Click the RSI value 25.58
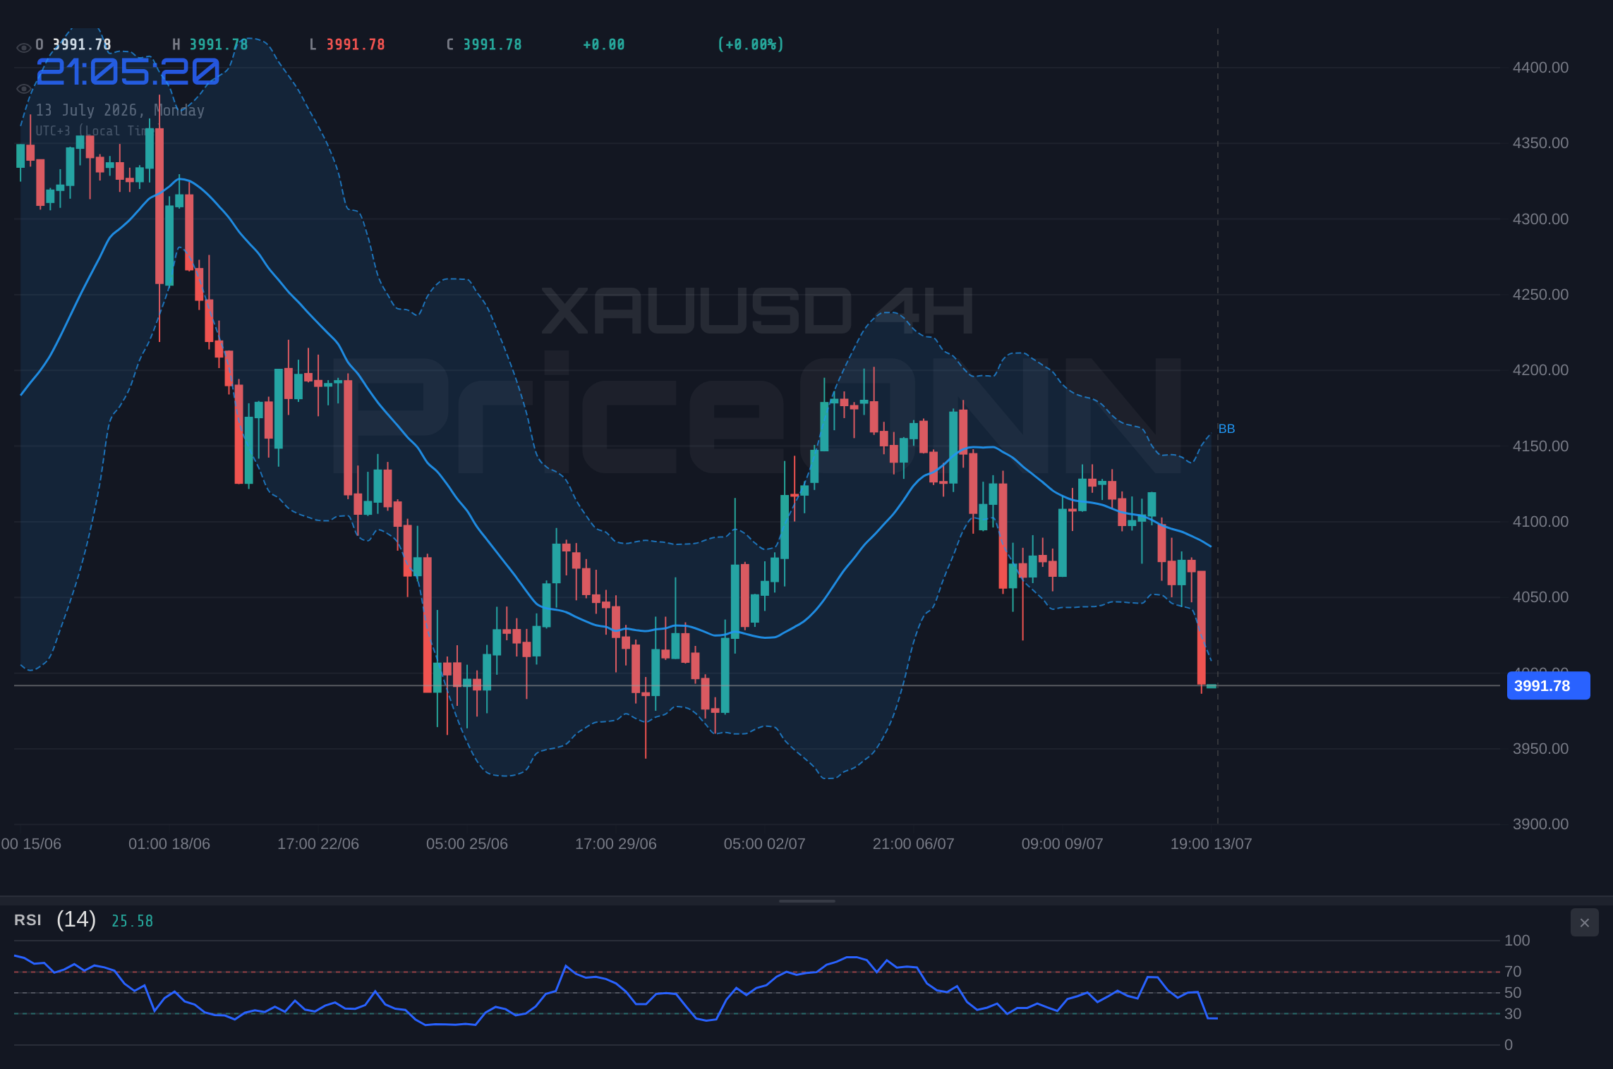This screenshot has height=1069, width=1613. (x=132, y=921)
